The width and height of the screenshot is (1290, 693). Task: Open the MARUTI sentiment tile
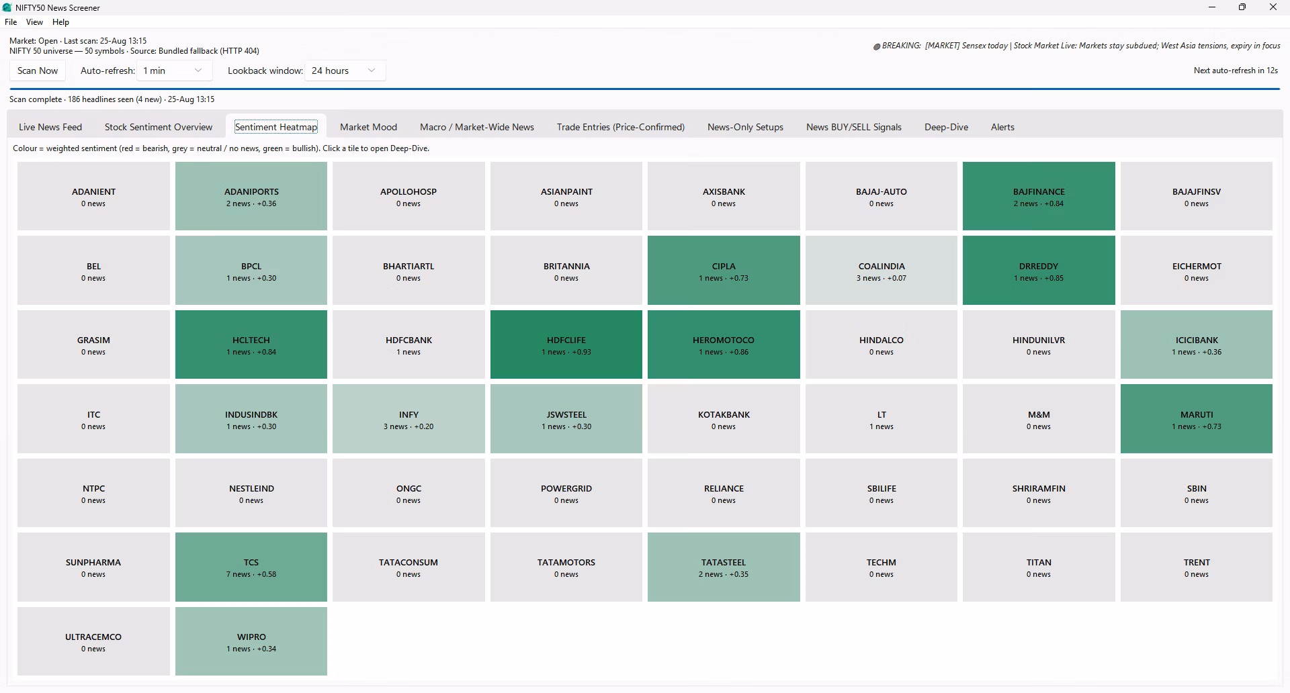coord(1197,418)
